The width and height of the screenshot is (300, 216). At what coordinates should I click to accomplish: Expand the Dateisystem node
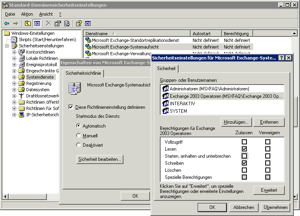(x=14, y=90)
